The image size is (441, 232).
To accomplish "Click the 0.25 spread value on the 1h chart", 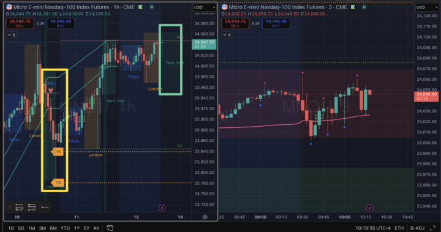I will [x=40, y=23].
